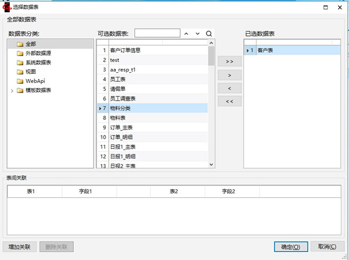
Task: Select the WebApi folder
Action: pyautogui.click(x=35, y=81)
